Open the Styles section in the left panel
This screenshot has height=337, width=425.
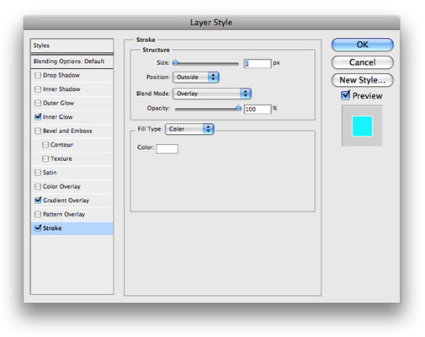[72, 45]
